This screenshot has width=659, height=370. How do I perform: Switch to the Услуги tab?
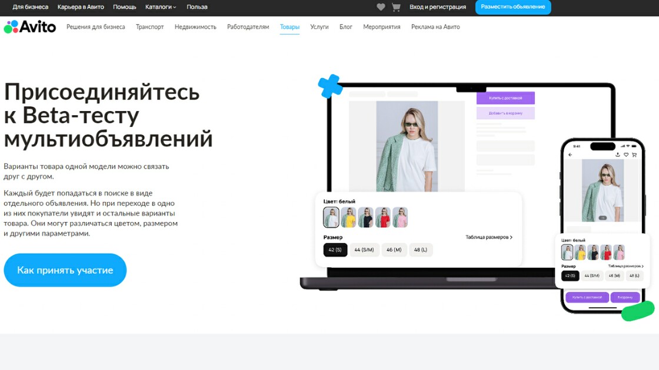319,27
